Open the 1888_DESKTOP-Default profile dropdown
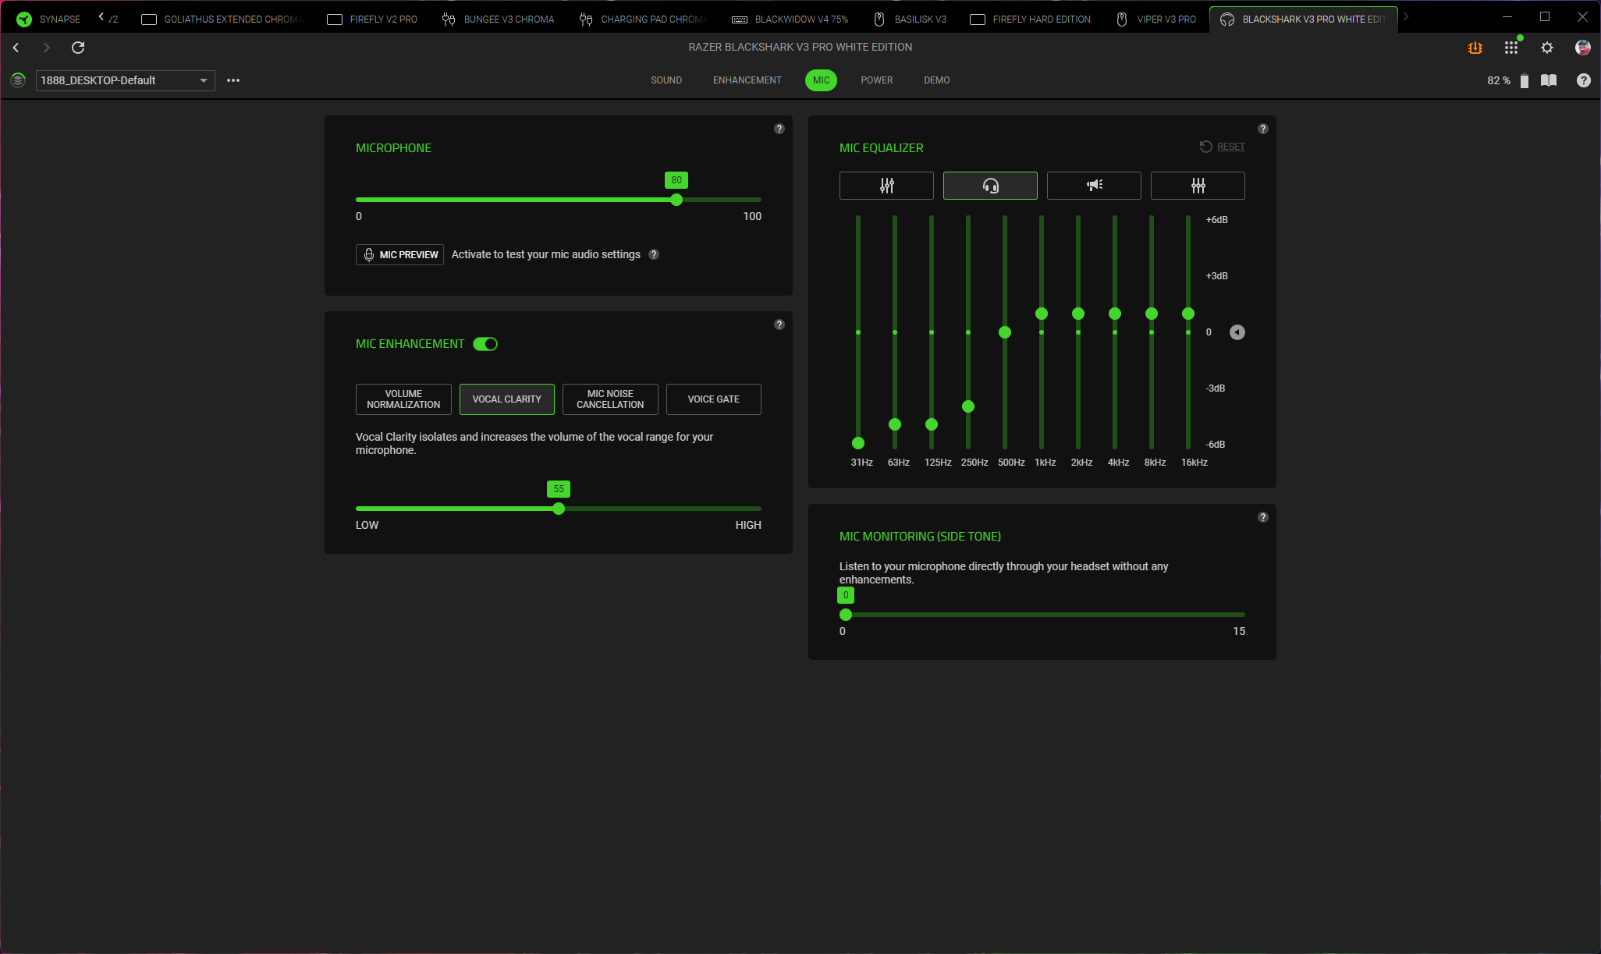This screenshot has width=1601, height=954. 125,80
